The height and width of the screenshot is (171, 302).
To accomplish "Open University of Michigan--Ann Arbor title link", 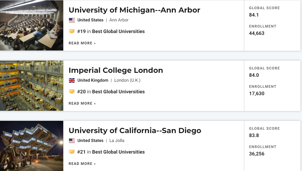I will click(134, 10).
